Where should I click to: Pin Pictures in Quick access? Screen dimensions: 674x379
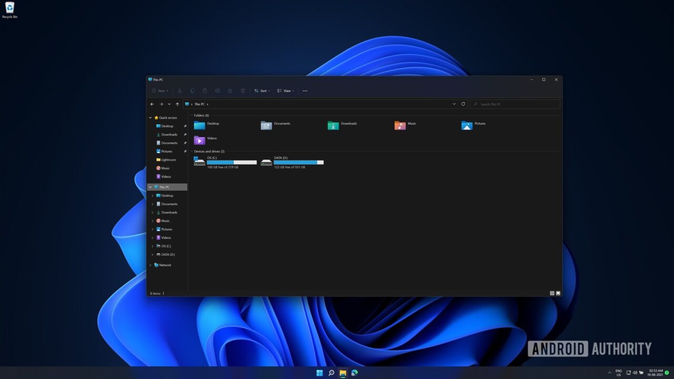click(x=185, y=151)
